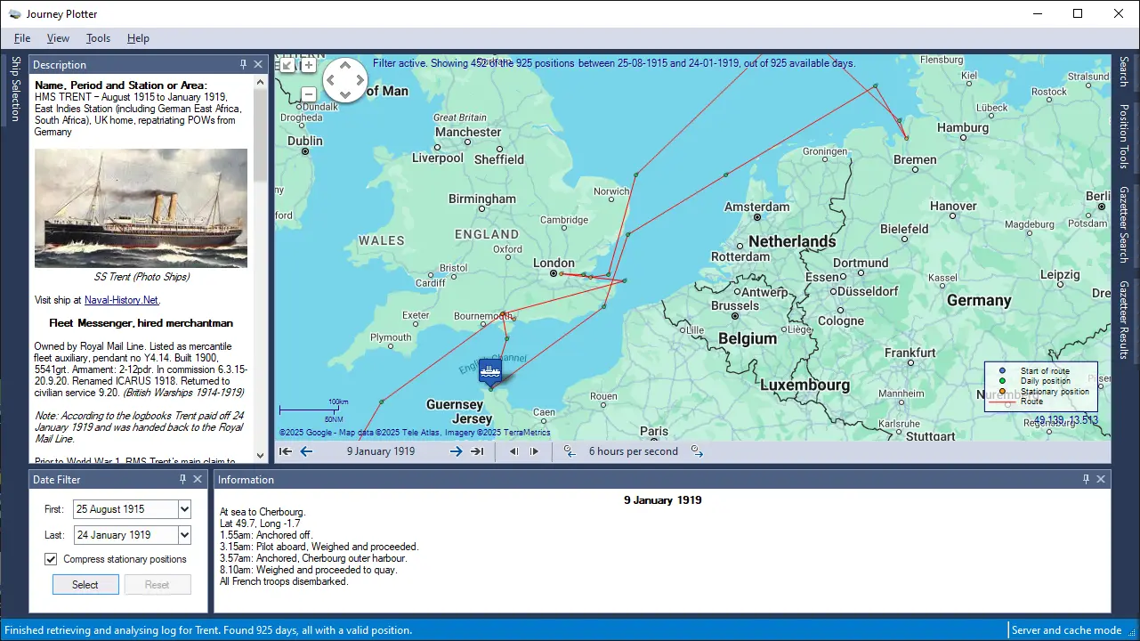Viewport: 1140px width, 641px height.
Task: Open the Tools menu
Action: [98, 38]
